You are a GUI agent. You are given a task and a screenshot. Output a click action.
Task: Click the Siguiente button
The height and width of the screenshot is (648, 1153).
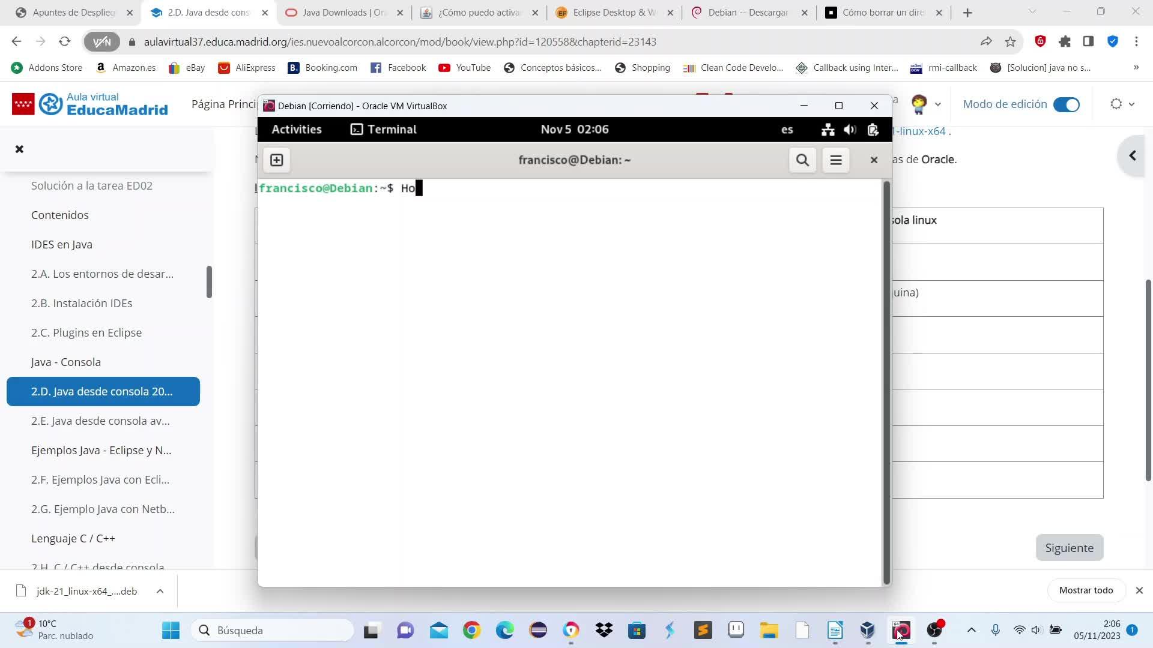[x=1069, y=548]
